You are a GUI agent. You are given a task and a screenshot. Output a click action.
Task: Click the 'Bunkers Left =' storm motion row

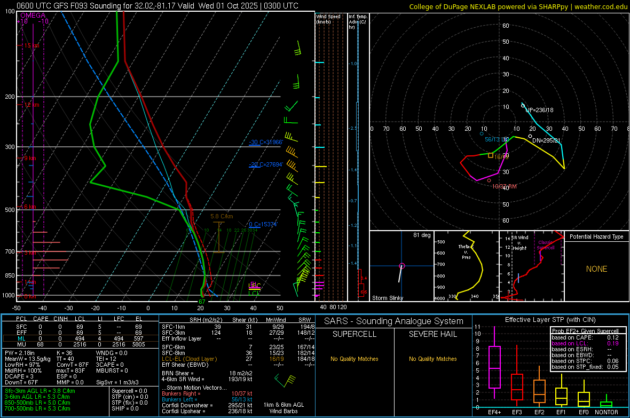[207, 399]
